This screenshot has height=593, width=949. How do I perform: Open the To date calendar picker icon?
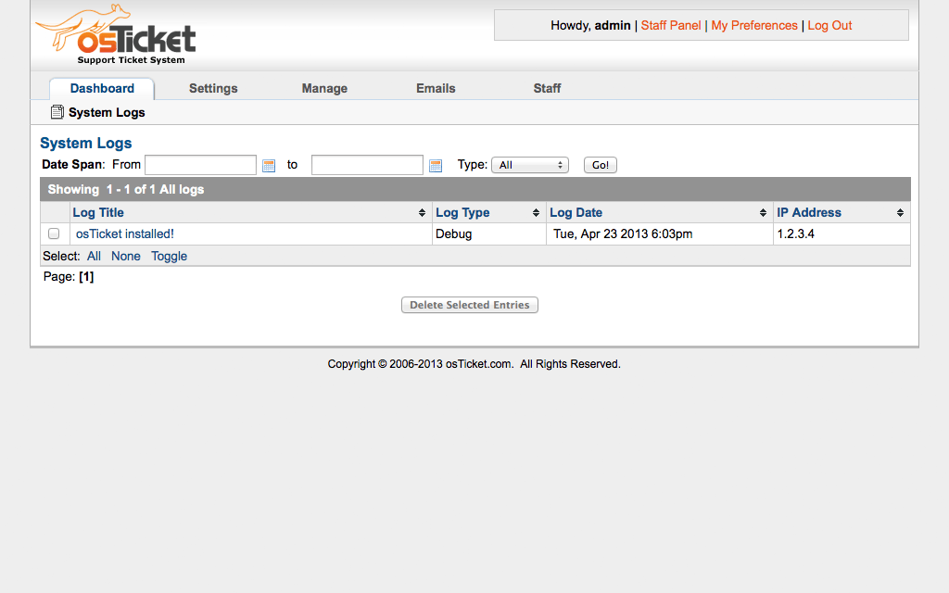click(436, 166)
